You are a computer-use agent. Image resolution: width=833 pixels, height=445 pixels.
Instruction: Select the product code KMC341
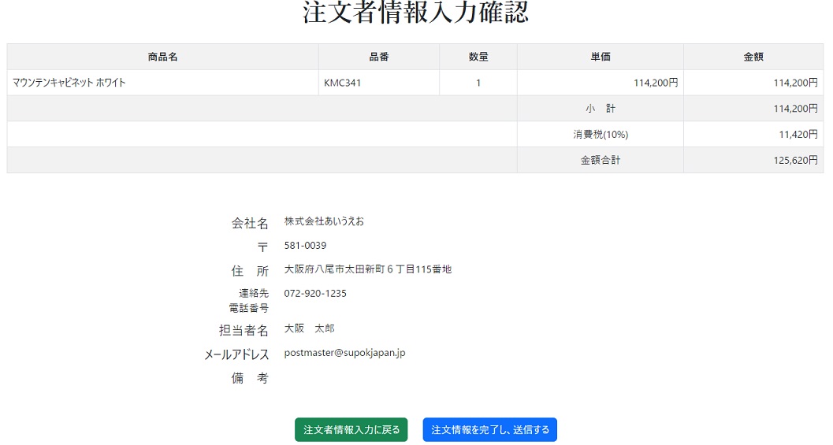point(342,83)
